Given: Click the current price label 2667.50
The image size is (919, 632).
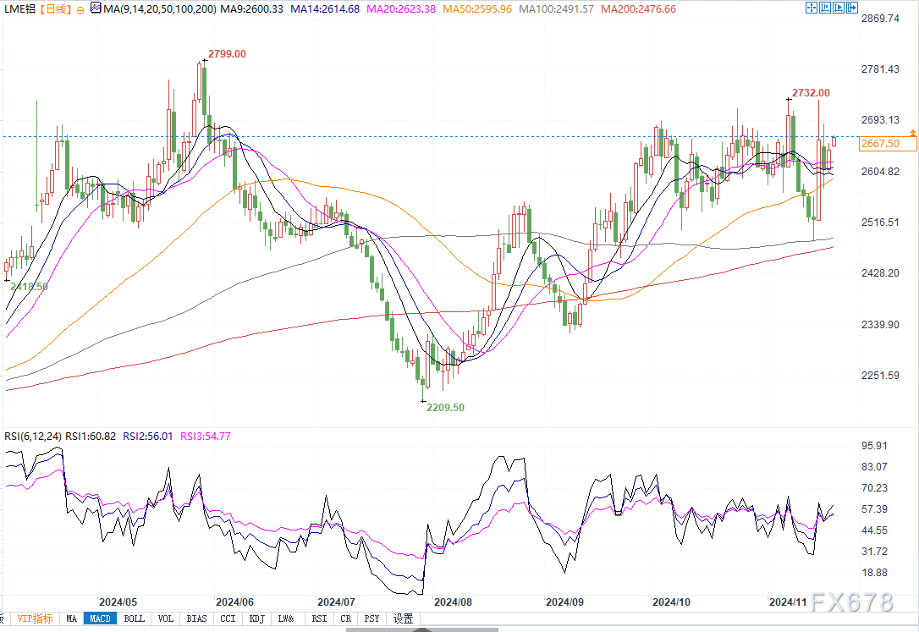Looking at the screenshot, I should [879, 145].
